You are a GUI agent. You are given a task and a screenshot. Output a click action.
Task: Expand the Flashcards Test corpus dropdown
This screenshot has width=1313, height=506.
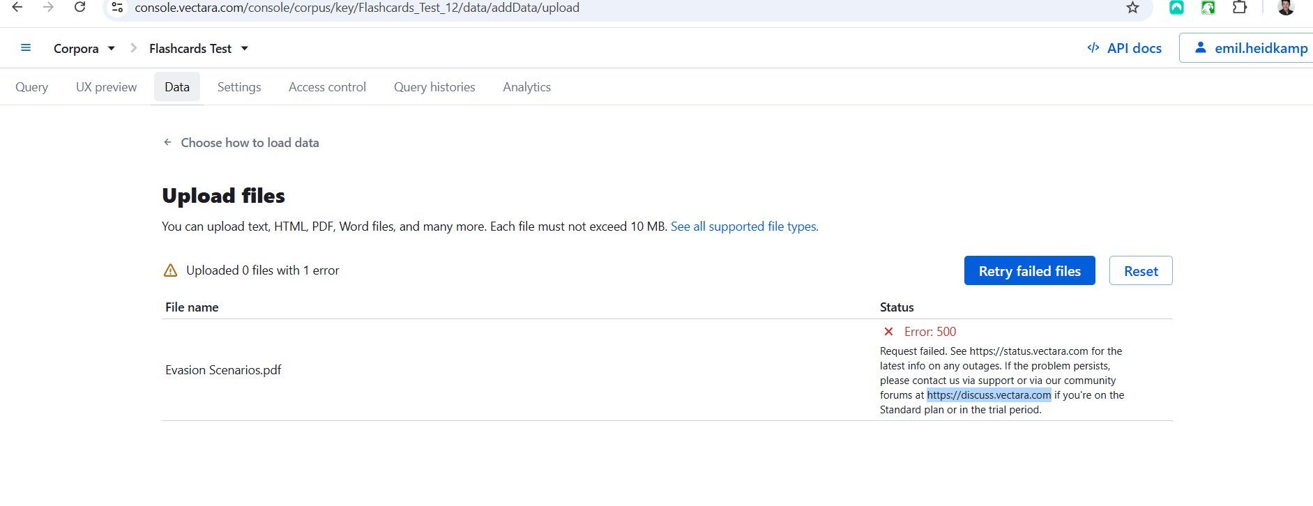(199, 49)
